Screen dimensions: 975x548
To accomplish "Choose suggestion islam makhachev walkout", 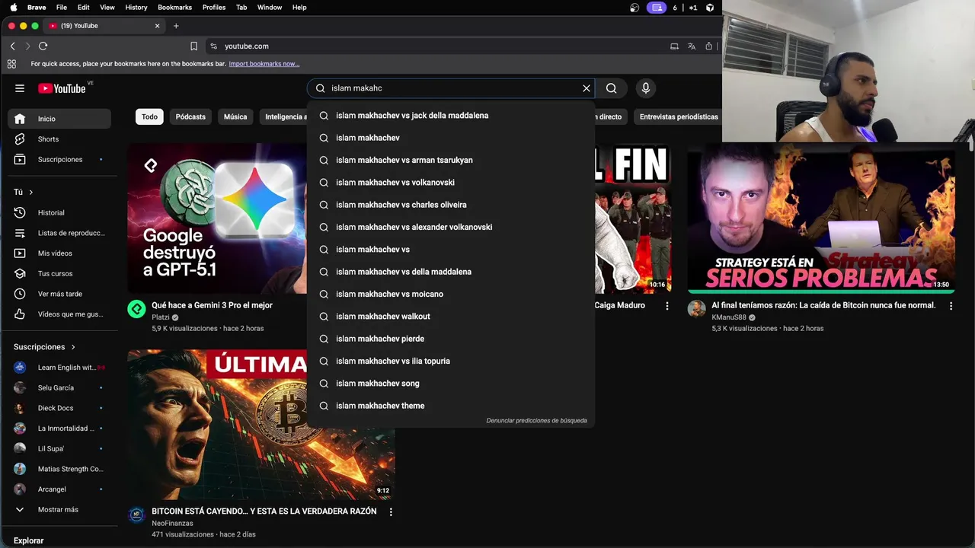I will 451,317.
